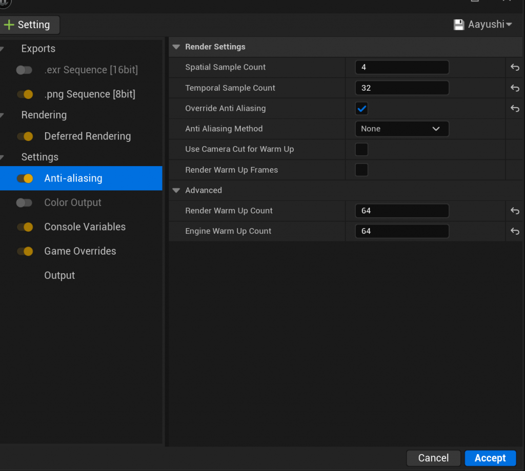
Task: Reset Spatial Sample Count to default arrow
Action: [x=515, y=68]
